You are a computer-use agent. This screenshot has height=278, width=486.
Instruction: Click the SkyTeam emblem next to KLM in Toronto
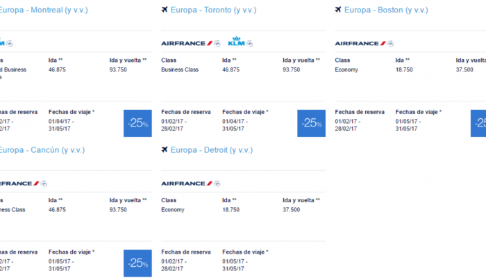point(249,44)
